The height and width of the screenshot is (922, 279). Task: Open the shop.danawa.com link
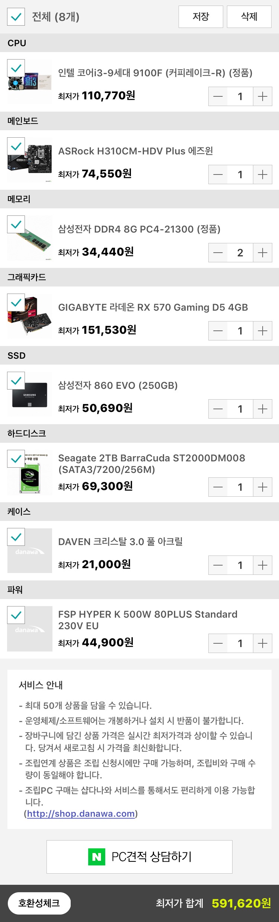pyautogui.click(x=81, y=813)
